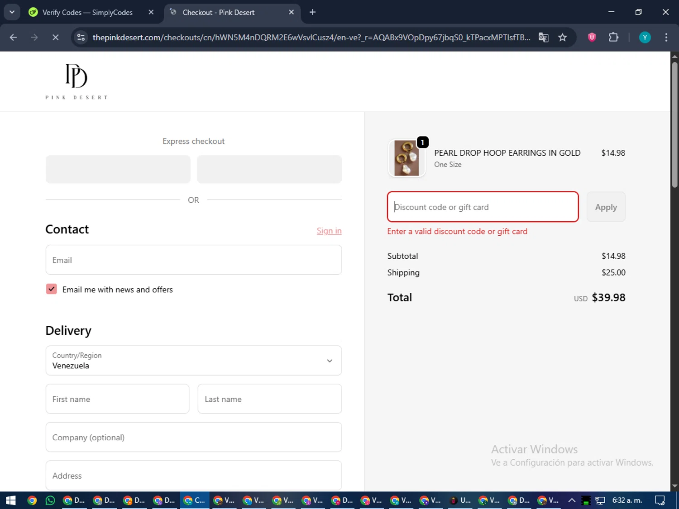The width and height of the screenshot is (679, 509).
Task: Focus the First name field
Action: point(117,399)
